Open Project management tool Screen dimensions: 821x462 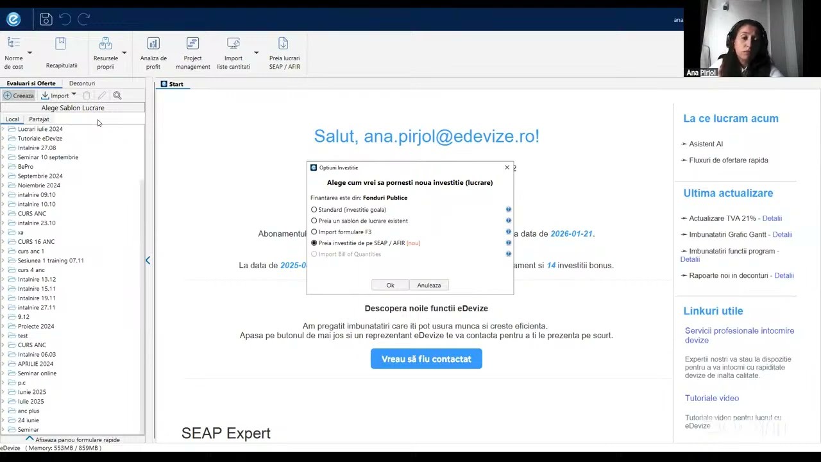tap(192, 53)
